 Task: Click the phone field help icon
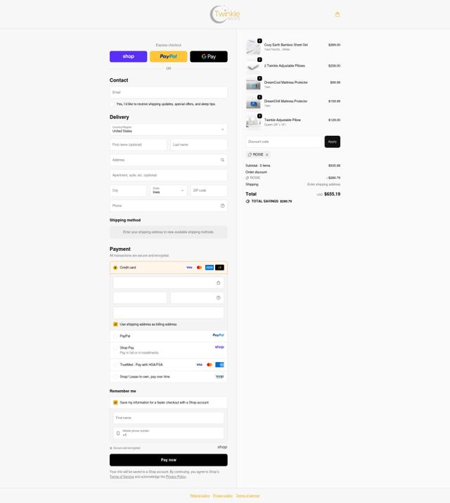click(x=222, y=206)
